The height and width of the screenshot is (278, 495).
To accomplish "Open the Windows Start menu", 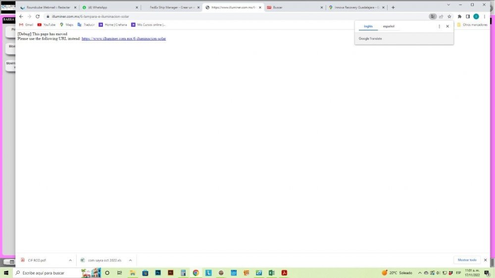I will [6, 273].
